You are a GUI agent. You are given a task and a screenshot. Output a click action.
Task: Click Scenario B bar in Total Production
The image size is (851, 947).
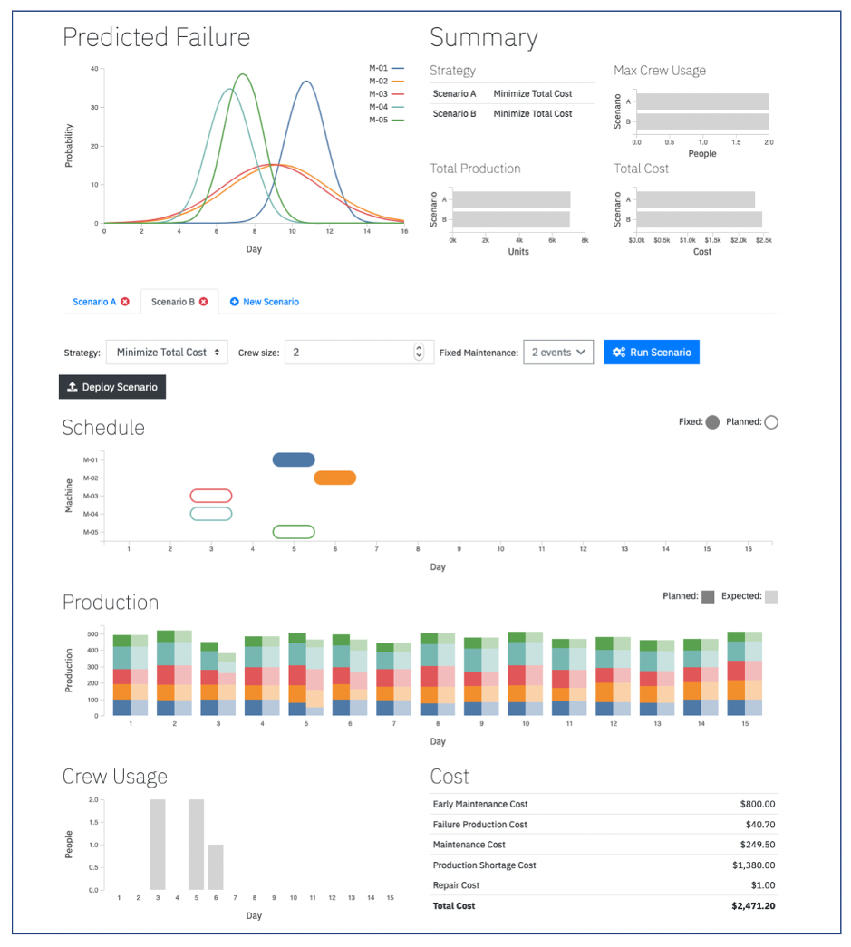tap(511, 219)
